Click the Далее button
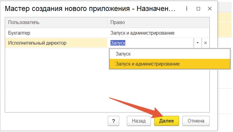This screenshot has width=233, height=132. pos(167,121)
